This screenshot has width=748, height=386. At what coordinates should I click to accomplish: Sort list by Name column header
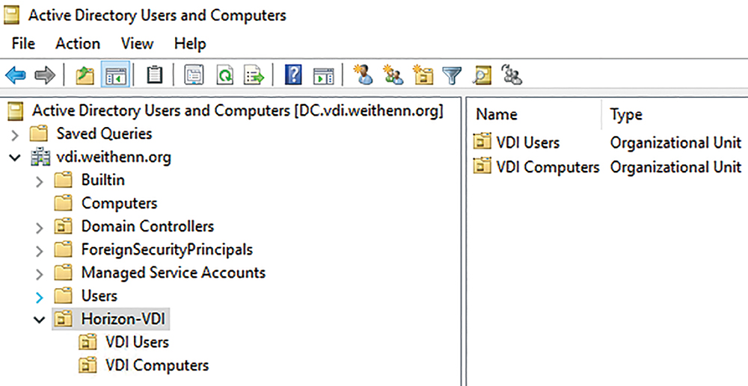coord(496,115)
